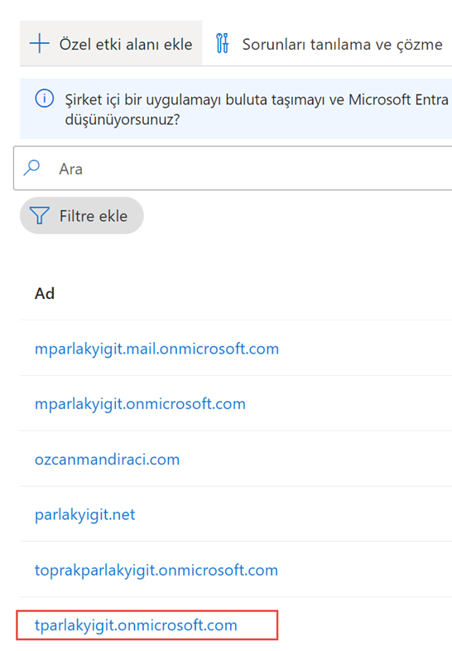Focus the 'Ara' search field

[233, 168]
